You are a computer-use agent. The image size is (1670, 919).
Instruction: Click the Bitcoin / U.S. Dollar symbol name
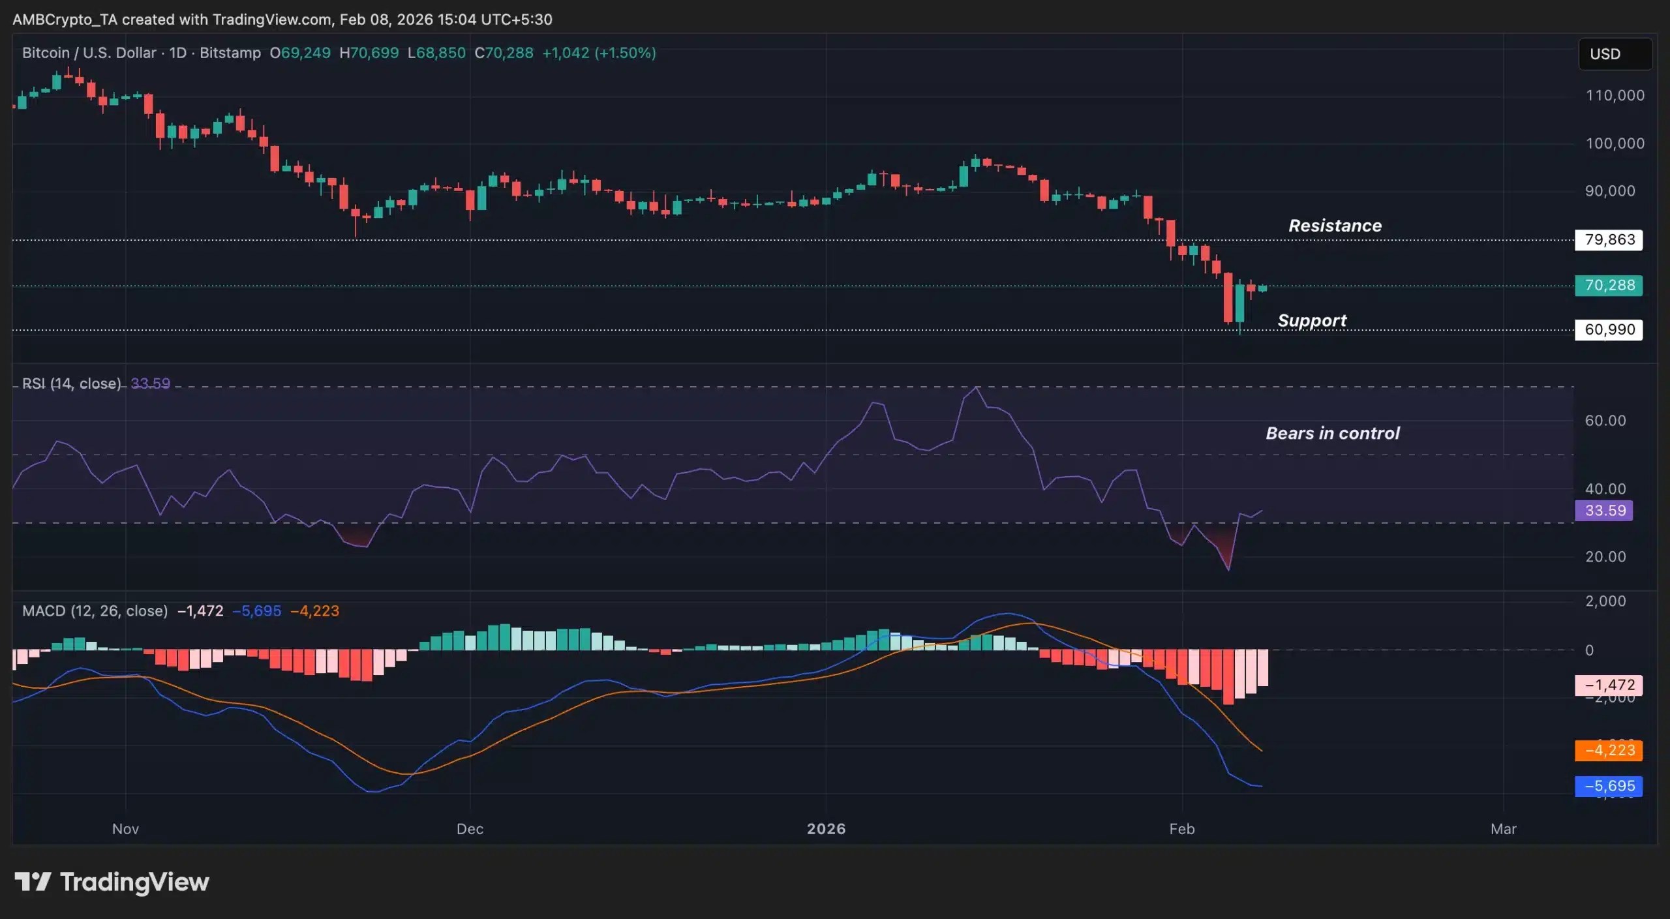(x=88, y=53)
